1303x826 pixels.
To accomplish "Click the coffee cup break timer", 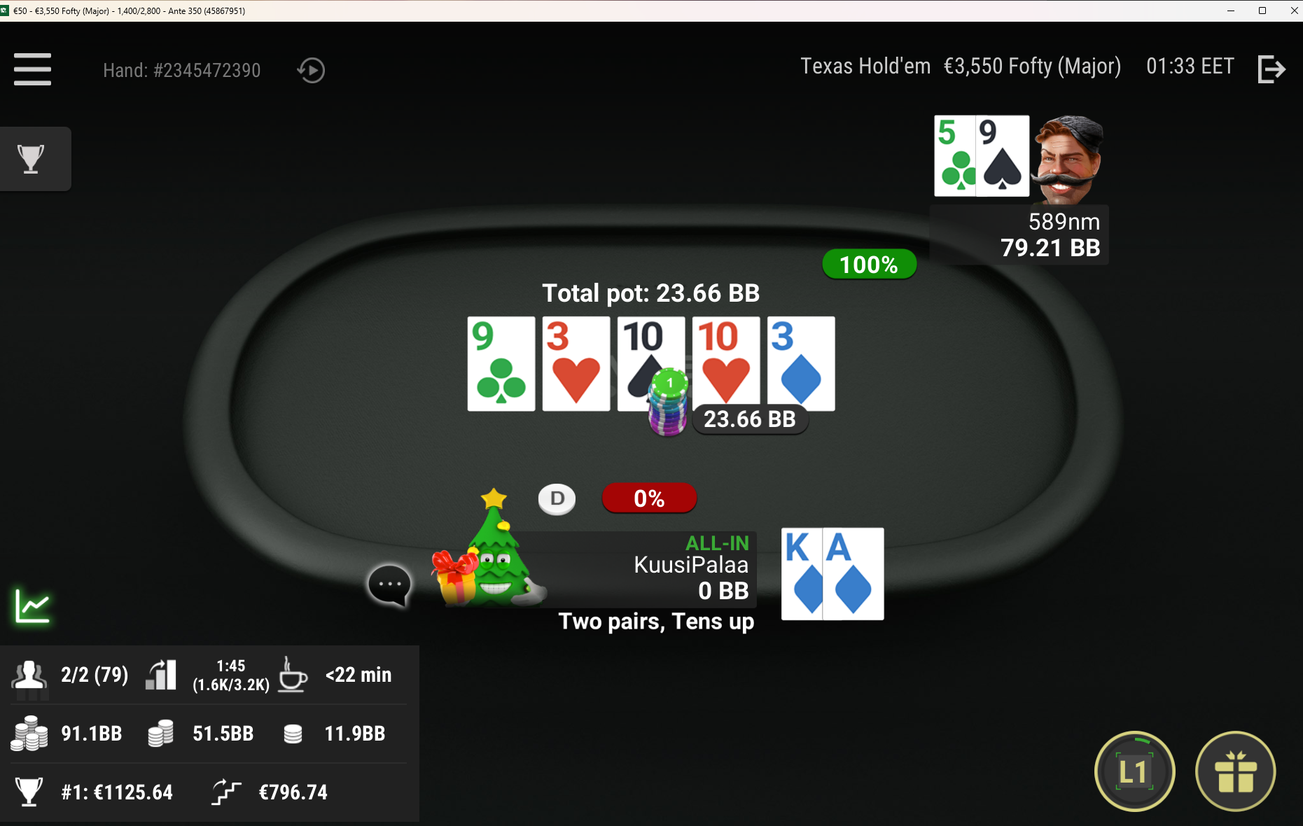I will (x=293, y=675).
